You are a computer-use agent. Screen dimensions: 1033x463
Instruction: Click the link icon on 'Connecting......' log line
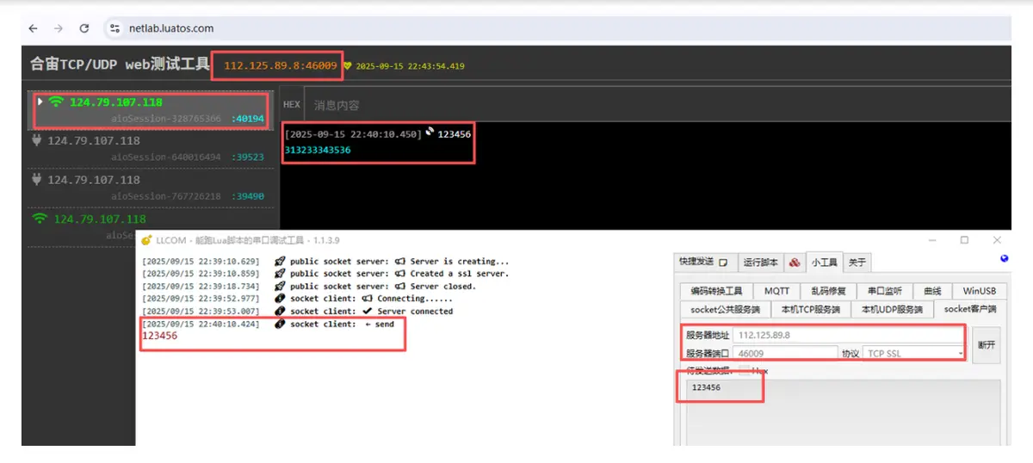coord(280,299)
